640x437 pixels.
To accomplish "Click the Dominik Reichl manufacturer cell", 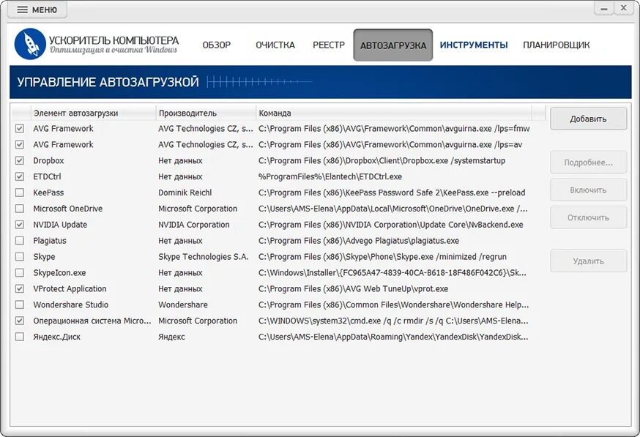I will (185, 193).
